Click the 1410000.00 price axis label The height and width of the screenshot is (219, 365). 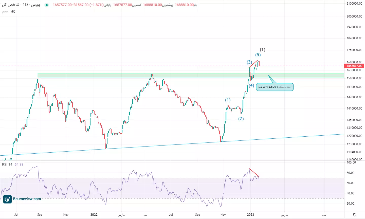354,108
